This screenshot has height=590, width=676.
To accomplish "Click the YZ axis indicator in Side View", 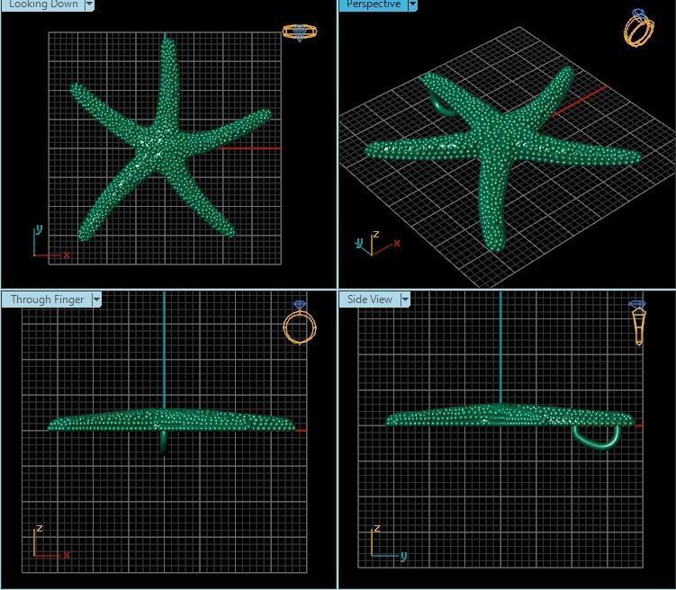I will (x=389, y=542).
